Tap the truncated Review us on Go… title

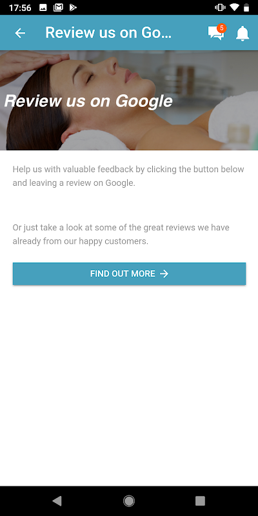point(108,33)
